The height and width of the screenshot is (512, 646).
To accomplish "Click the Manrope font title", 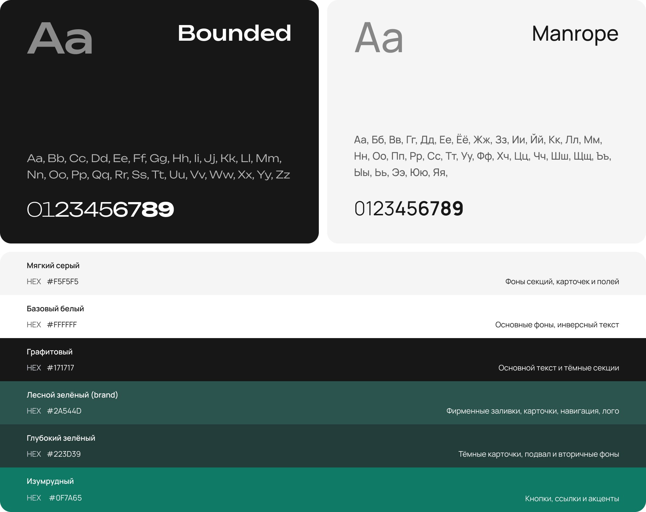I will [575, 34].
